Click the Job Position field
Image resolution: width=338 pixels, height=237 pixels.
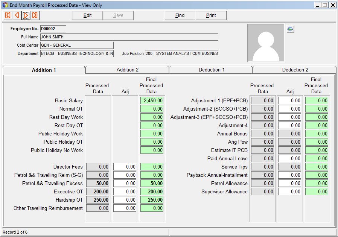(x=181, y=53)
